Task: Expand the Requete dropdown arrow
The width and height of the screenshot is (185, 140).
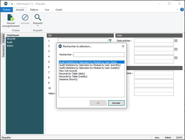Action: (x=38, y=26)
